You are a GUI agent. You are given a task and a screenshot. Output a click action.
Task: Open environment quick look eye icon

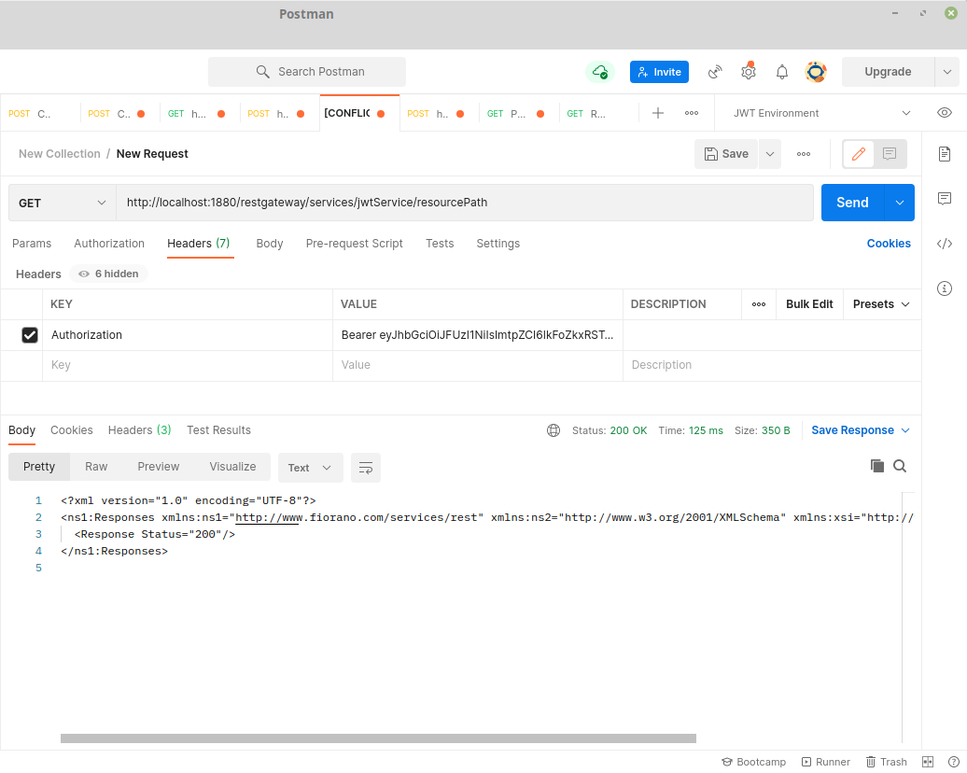(x=944, y=113)
